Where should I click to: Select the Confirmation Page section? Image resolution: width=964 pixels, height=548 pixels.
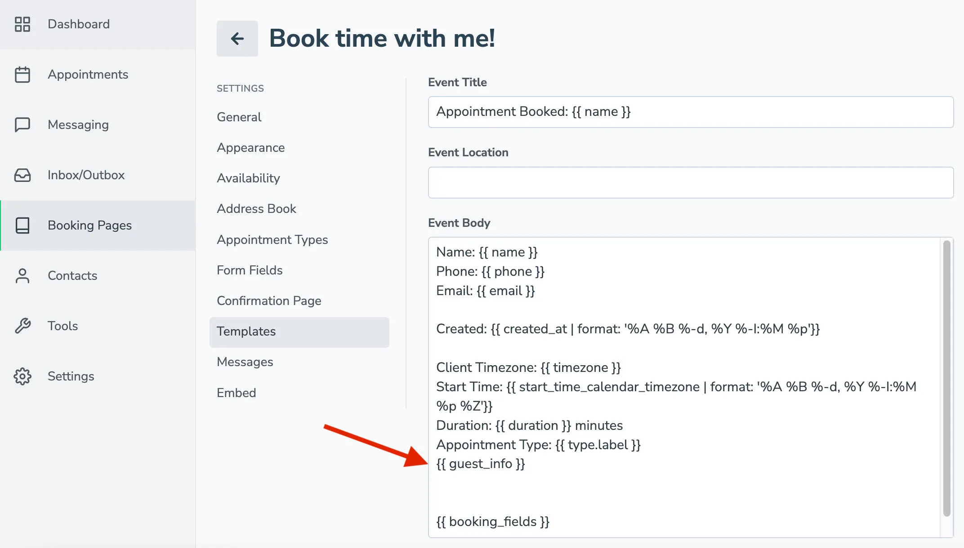click(268, 301)
